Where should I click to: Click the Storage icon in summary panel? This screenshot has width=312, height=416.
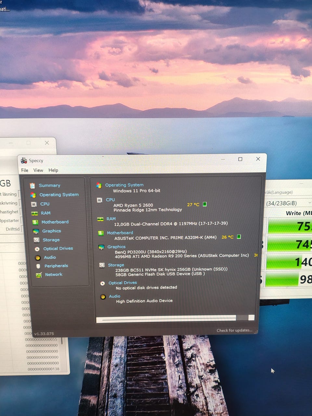pyautogui.click(x=102, y=265)
